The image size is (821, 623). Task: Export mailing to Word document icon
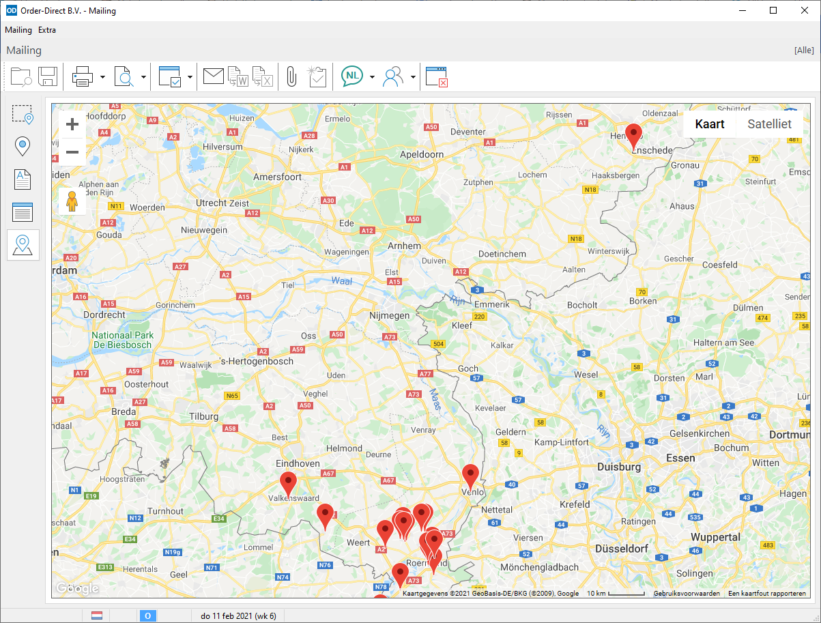237,76
